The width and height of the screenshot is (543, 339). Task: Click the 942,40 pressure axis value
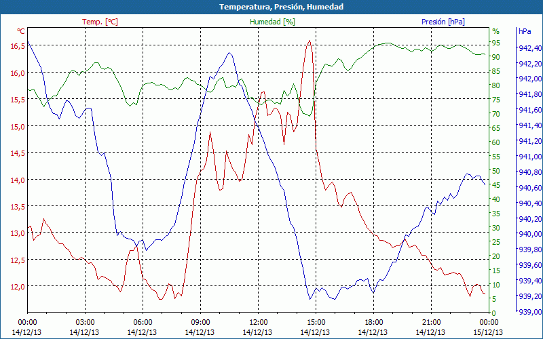tap(531, 48)
